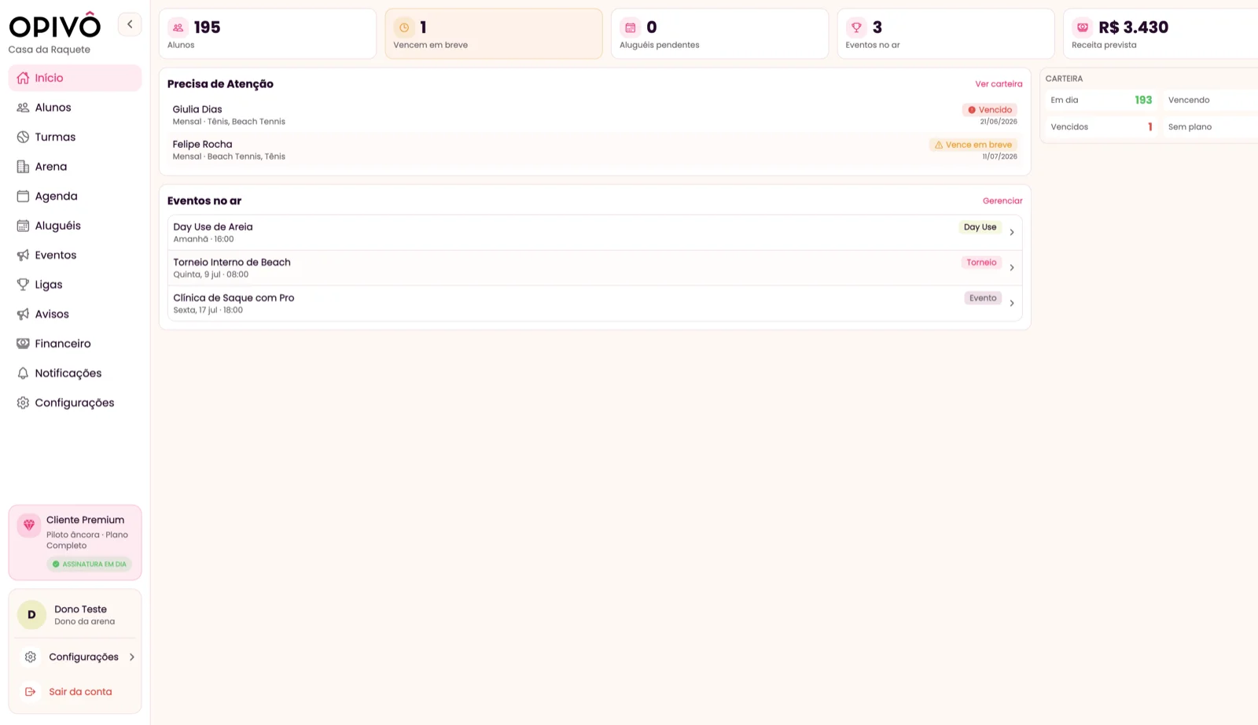Click the Avisos megaphone icon
Image resolution: width=1258 pixels, height=725 pixels.
point(23,314)
